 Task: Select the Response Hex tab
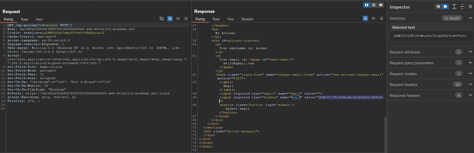tap(231, 19)
